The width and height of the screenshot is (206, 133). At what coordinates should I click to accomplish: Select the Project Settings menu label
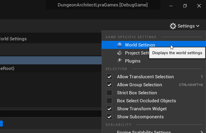(x=136, y=53)
